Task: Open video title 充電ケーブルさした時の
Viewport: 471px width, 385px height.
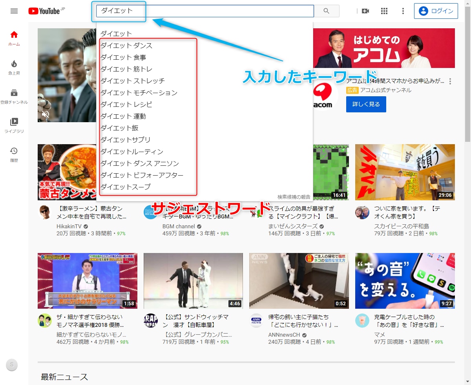Action: pos(409,321)
